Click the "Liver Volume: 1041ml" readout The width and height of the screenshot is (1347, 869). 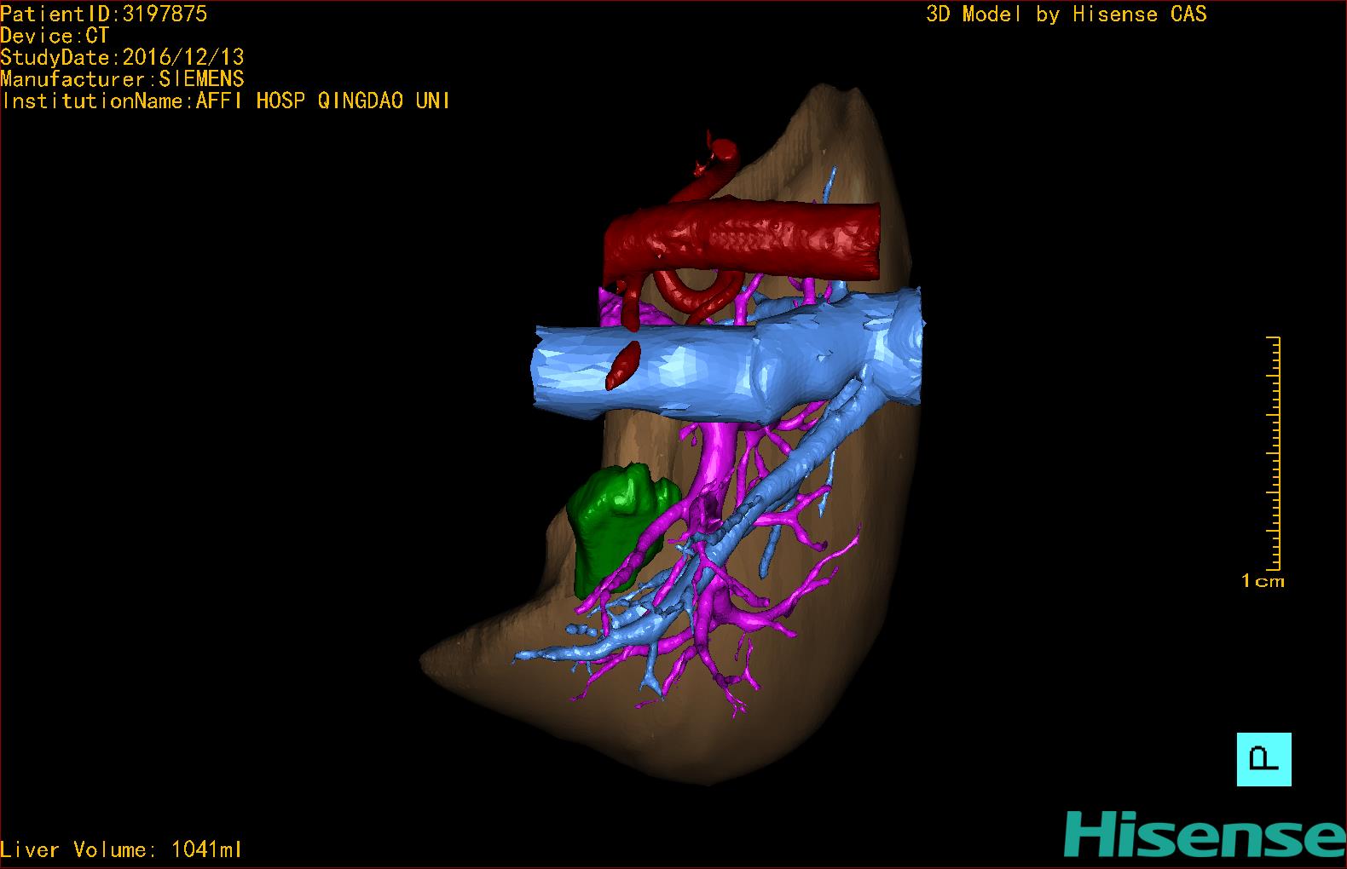tap(122, 849)
